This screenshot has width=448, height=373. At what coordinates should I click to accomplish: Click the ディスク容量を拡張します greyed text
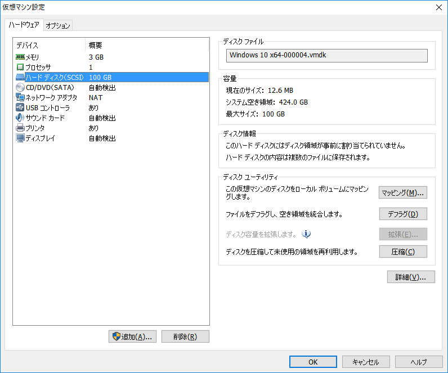(x=261, y=235)
